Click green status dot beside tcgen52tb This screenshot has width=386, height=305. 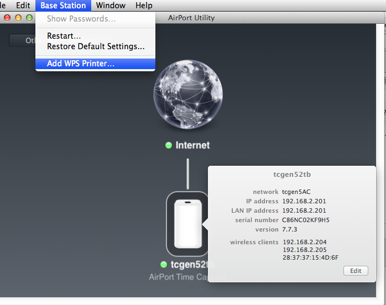[164, 265]
